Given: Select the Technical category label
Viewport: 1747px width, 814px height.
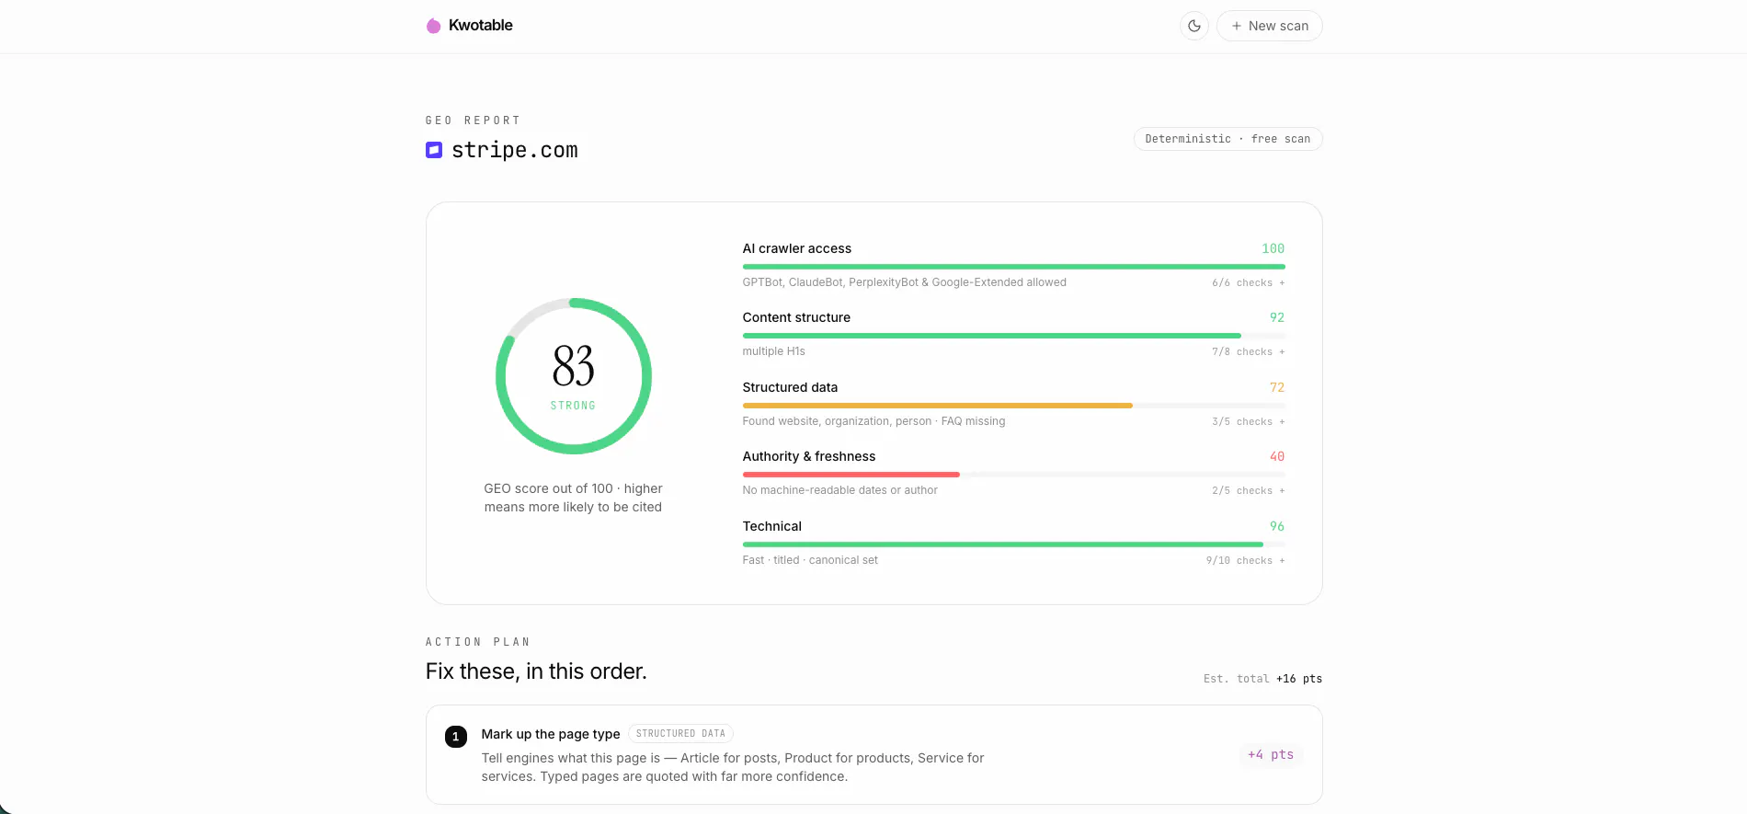Looking at the screenshot, I should click(x=772, y=526).
